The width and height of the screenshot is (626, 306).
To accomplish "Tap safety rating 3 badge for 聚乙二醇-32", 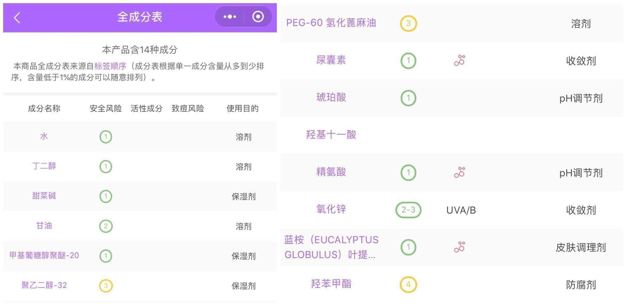I will coord(106,285).
